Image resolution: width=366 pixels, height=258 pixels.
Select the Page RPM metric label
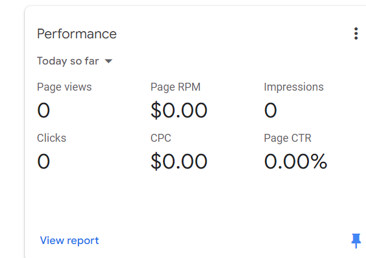click(x=175, y=87)
